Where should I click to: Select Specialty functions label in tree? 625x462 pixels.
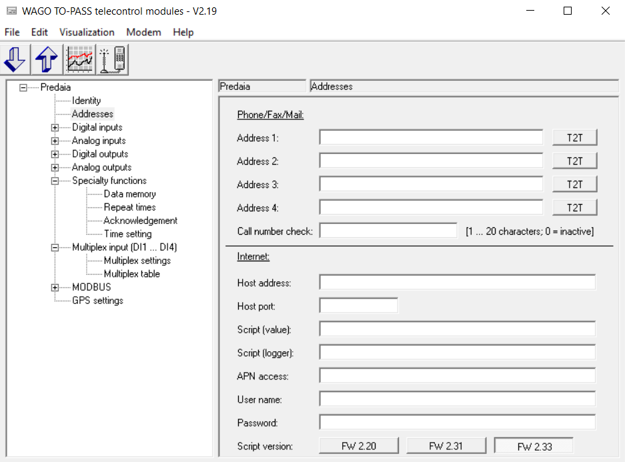[x=109, y=181]
